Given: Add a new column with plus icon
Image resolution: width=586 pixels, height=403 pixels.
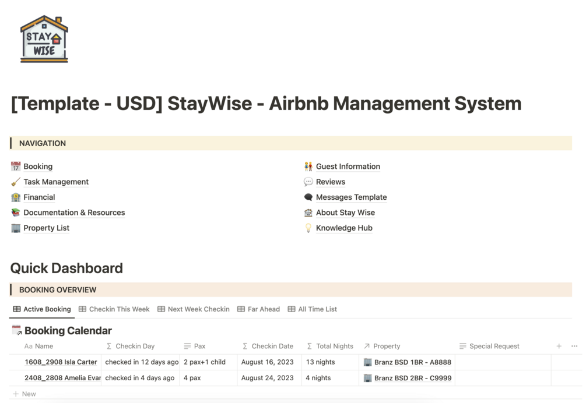Looking at the screenshot, I should pyautogui.click(x=559, y=346).
